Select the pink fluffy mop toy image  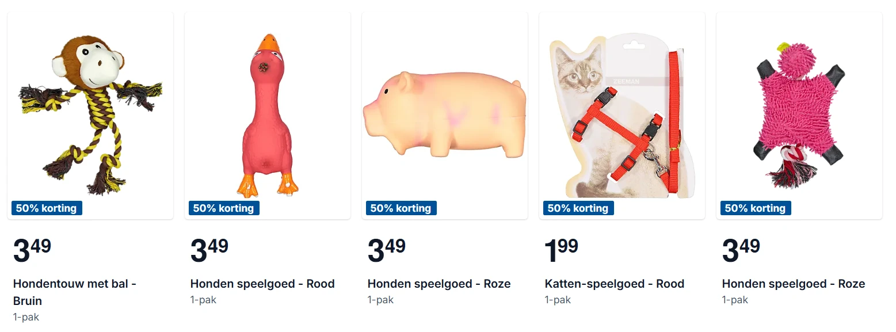click(799, 115)
